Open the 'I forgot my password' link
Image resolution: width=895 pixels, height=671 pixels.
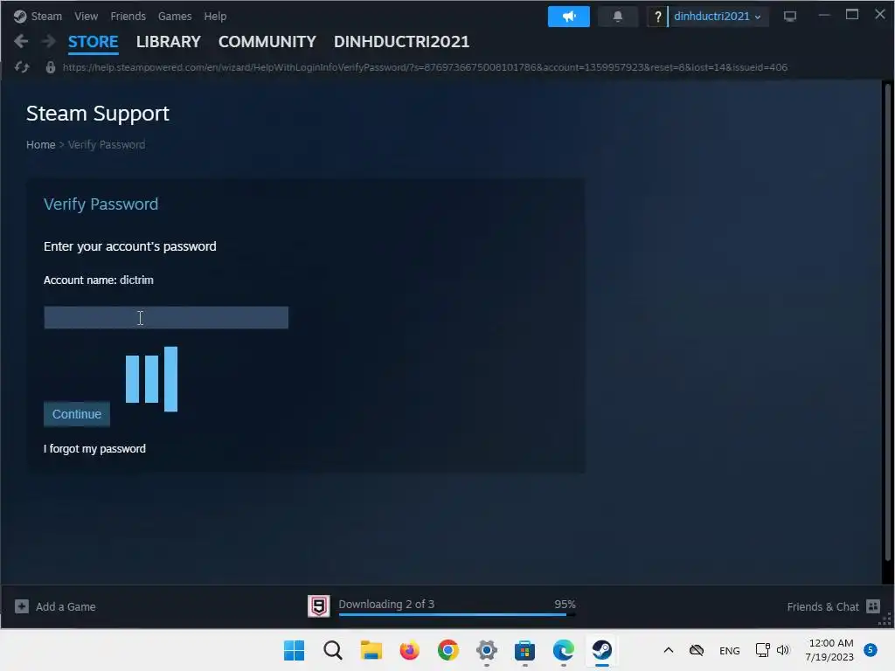[x=94, y=449]
